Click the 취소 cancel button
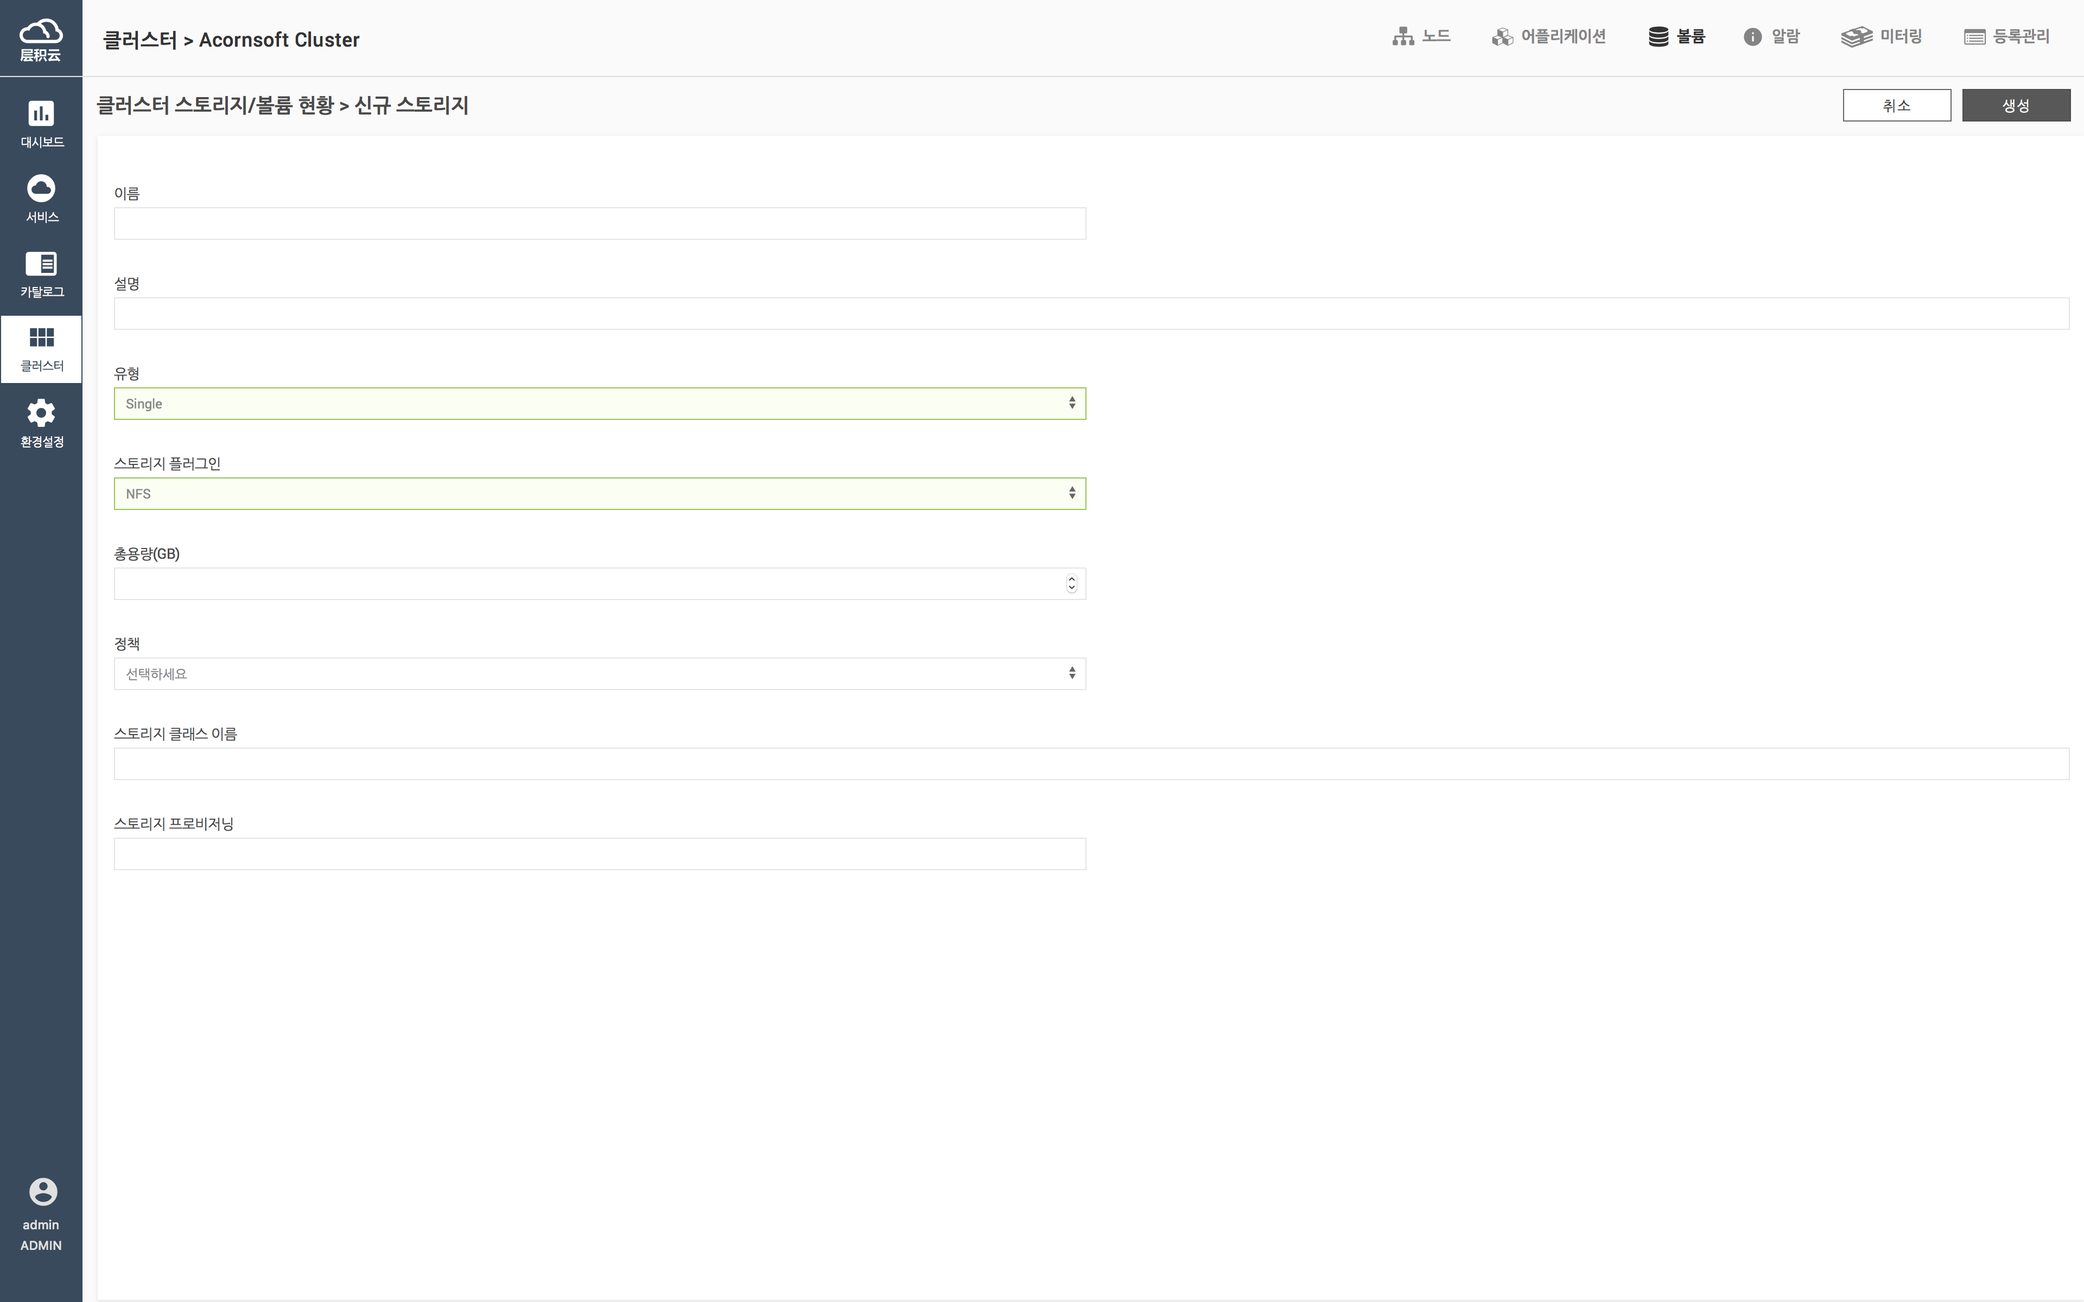This screenshot has width=2084, height=1302. [x=1896, y=105]
